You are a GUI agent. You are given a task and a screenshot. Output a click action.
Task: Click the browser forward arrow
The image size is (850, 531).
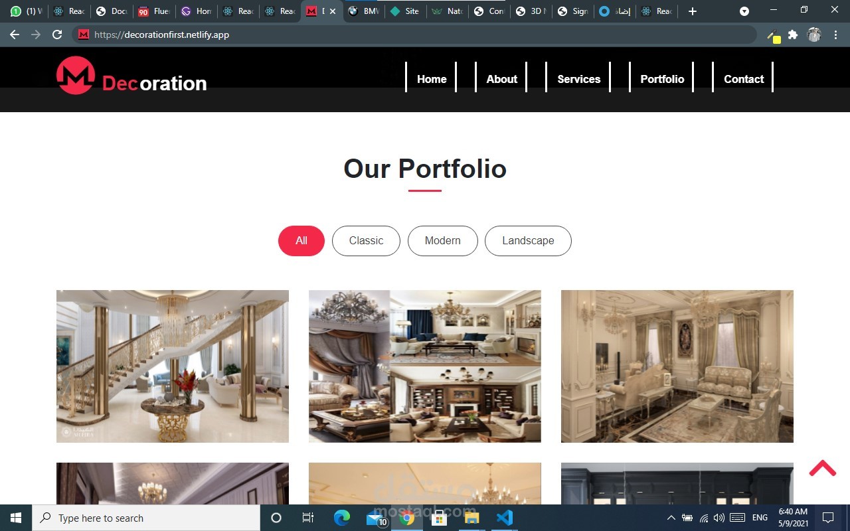coord(36,35)
